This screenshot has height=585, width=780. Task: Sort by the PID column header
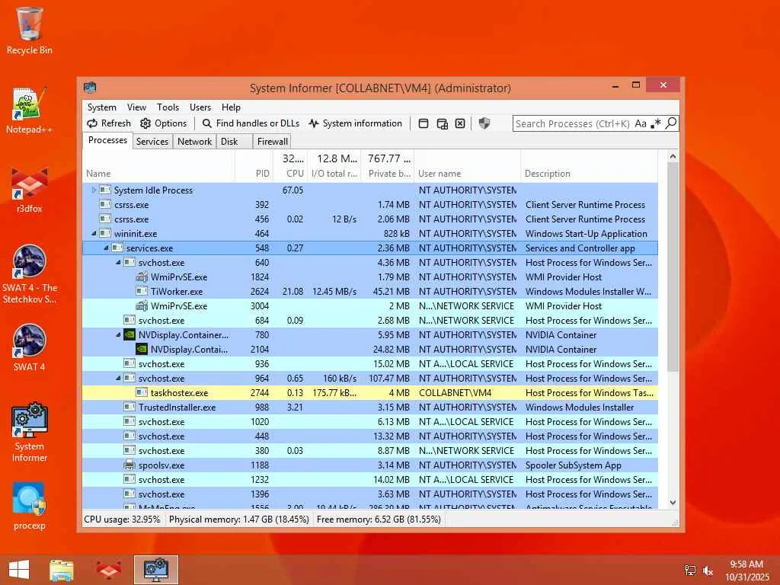(x=253, y=165)
